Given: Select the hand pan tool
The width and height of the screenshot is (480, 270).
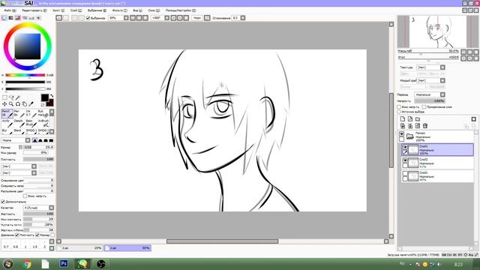Looking at the screenshot, I should (x=25, y=104).
